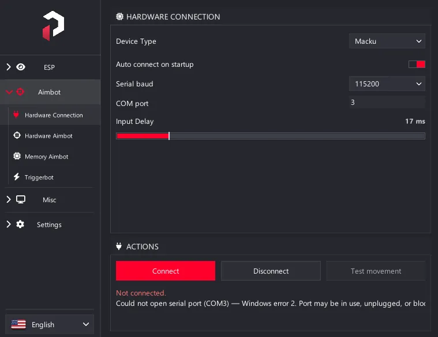Click the Serial baud label
Screen dimensions: 438x337
point(134,84)
